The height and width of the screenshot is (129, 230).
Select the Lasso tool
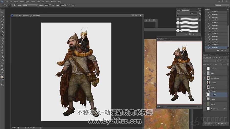tap(2, 19)
